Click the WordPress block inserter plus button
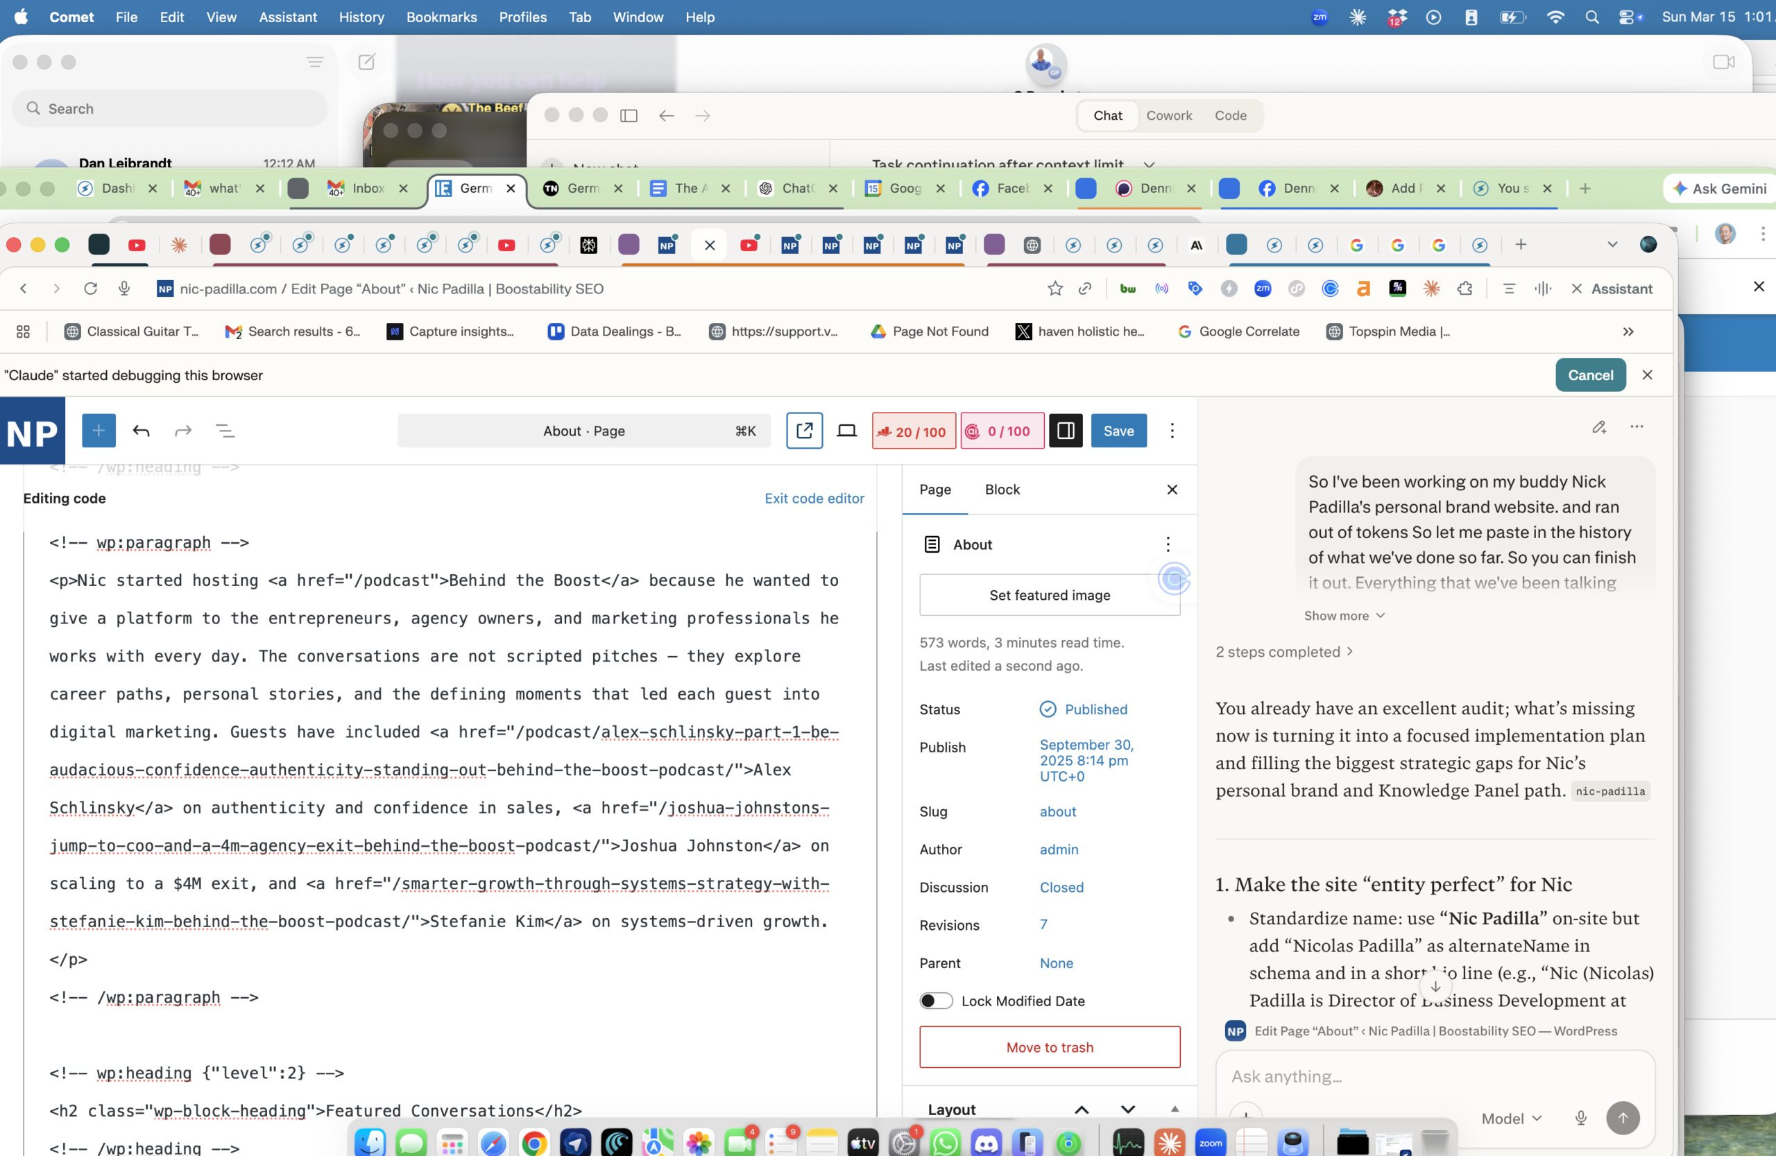This screenshot has width=1776, height=1156. pos(99,431)
